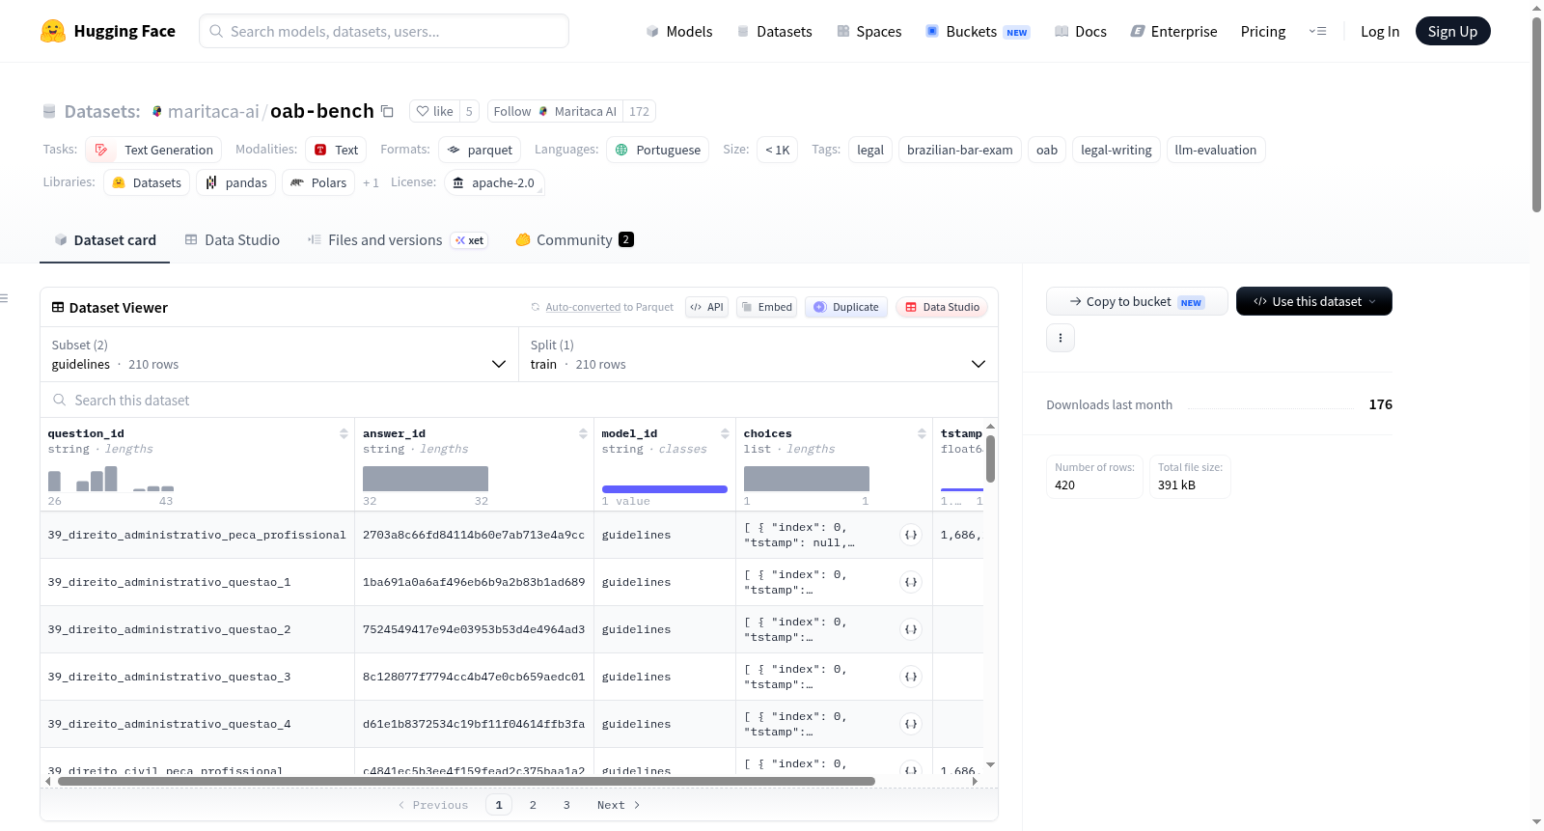Sort the answer_id column

(x=583, y=433)
